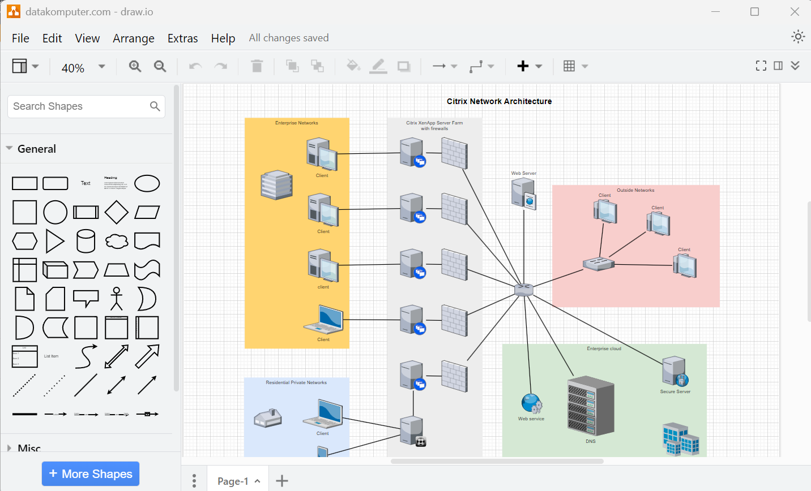Click the More Shapes button
This screenshot has width=811, height=491.
coord(90,473)
